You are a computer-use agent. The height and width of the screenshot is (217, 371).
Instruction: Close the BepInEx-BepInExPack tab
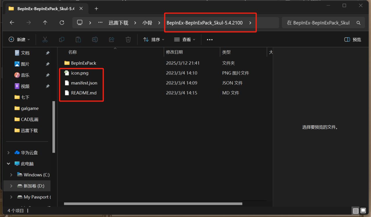point(81,9)
